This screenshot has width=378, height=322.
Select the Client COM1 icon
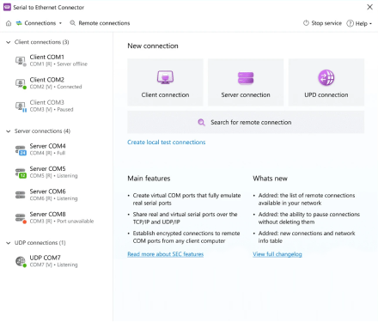pyautogui.click(x=21, y=61)
